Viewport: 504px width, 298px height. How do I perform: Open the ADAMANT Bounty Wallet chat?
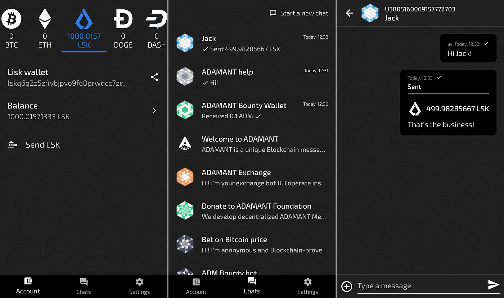(252, 110)
